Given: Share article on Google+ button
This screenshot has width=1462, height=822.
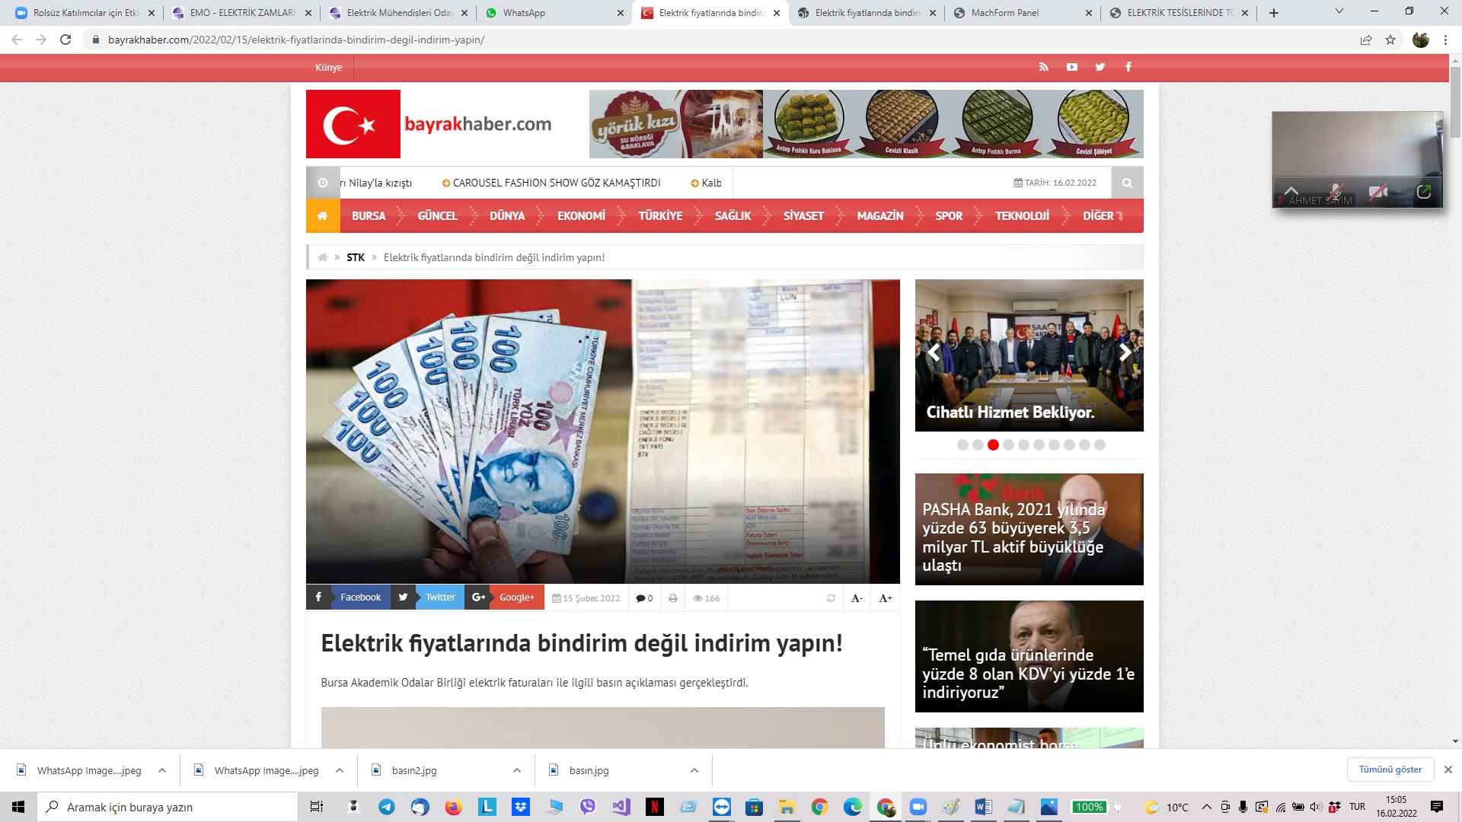Looking at the screenshot, I should pyautogui.click(x=504, y=597).
